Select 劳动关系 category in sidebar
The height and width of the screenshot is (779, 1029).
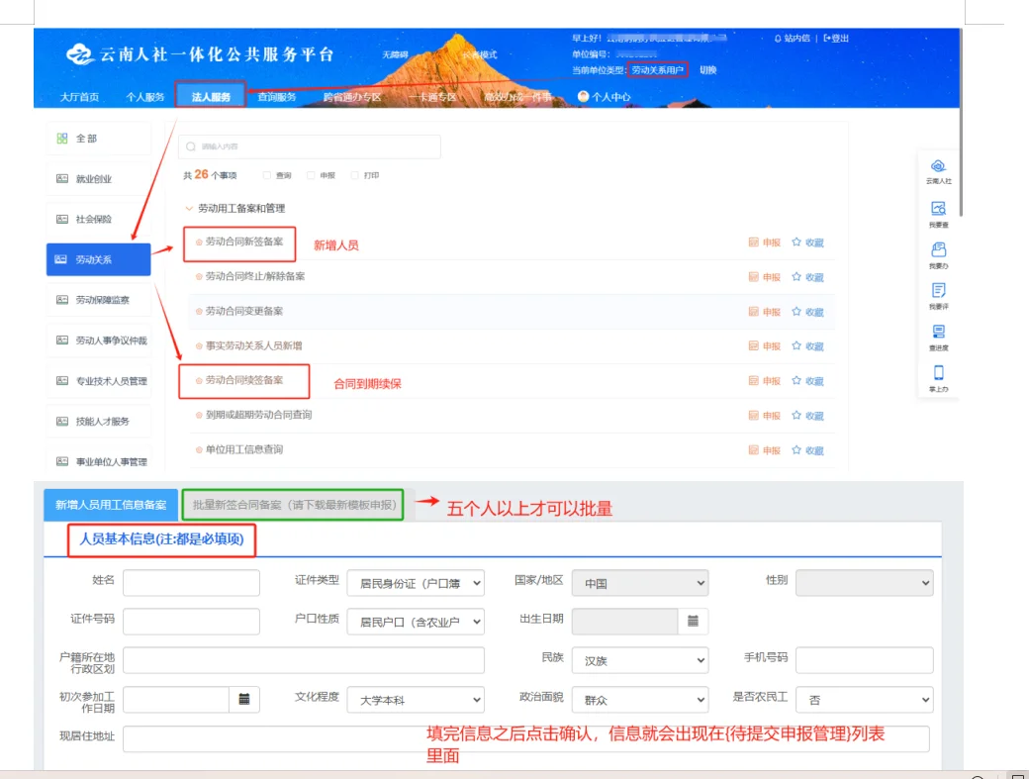point(98,260)
